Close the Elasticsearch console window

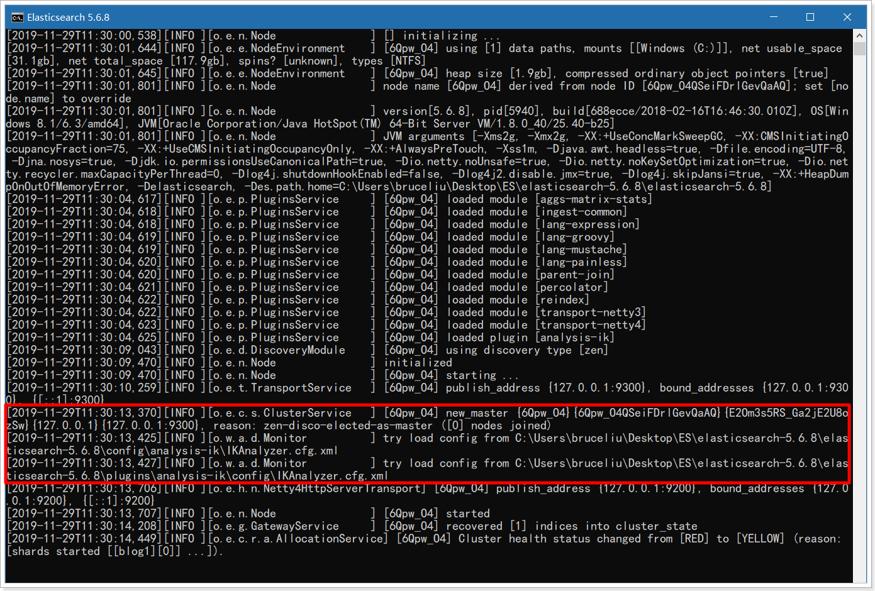[x=847, y=17]
